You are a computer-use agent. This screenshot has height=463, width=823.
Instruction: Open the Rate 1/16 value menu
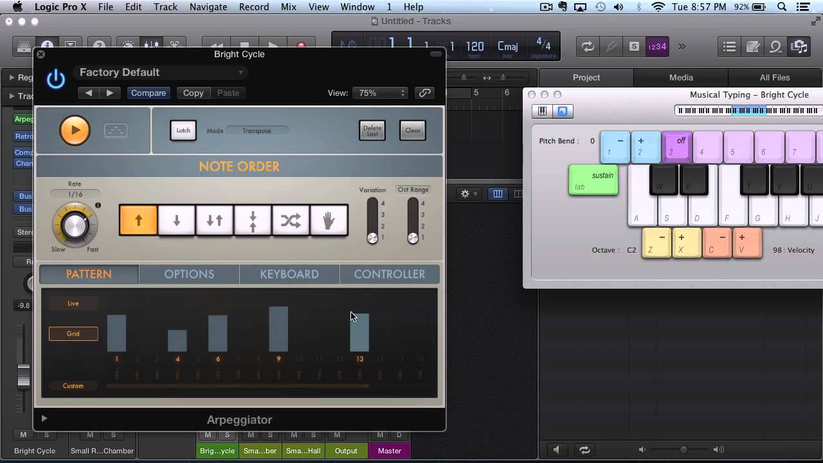(x=75, y=194)
